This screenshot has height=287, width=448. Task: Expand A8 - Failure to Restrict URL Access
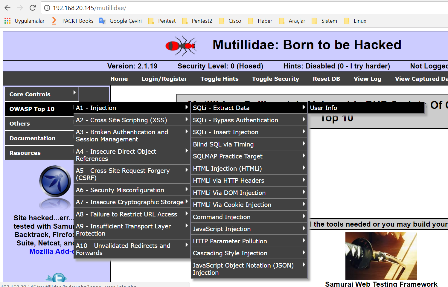pos(132,214)
